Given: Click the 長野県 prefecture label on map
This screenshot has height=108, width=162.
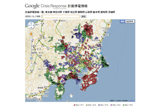Looking at the screenshot, I should [x=34, y=53].
